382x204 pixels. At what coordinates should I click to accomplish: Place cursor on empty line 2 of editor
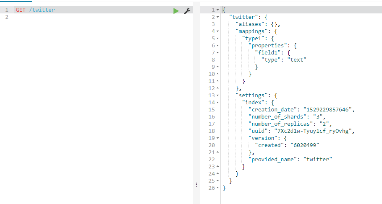pos(104,17)
